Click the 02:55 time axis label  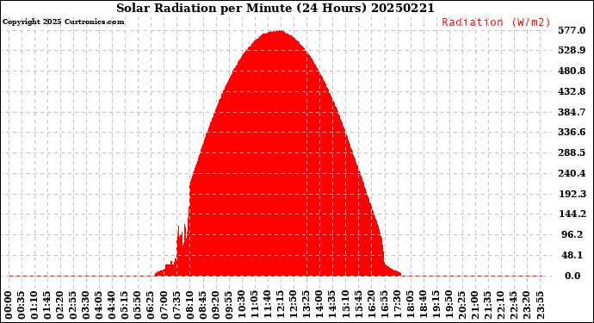click(x=73, y=306)
